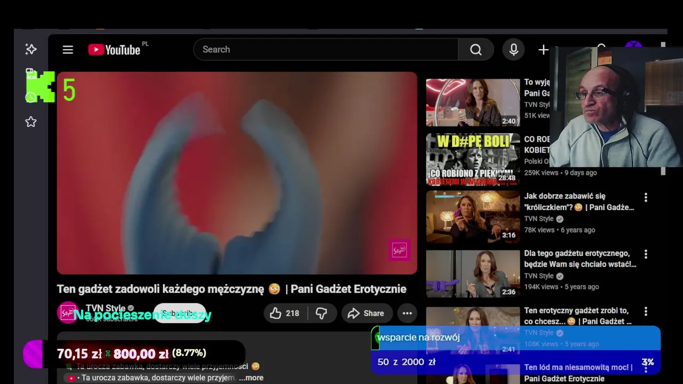Open options menu for 'Dla tego gadżetu erotycznego'
Image resolution: width=683 pixels, height=384 pixels.
(x=646, y=254)
